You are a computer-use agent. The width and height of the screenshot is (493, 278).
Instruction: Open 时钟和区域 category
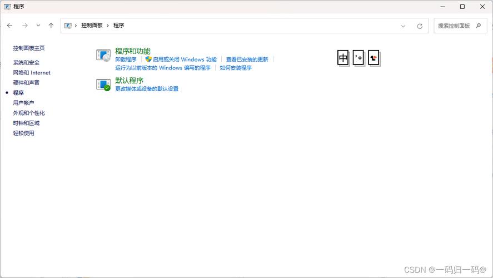(x=26, y=123)
